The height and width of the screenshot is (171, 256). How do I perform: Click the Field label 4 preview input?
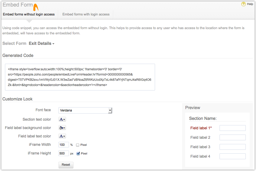pos(232,156)
